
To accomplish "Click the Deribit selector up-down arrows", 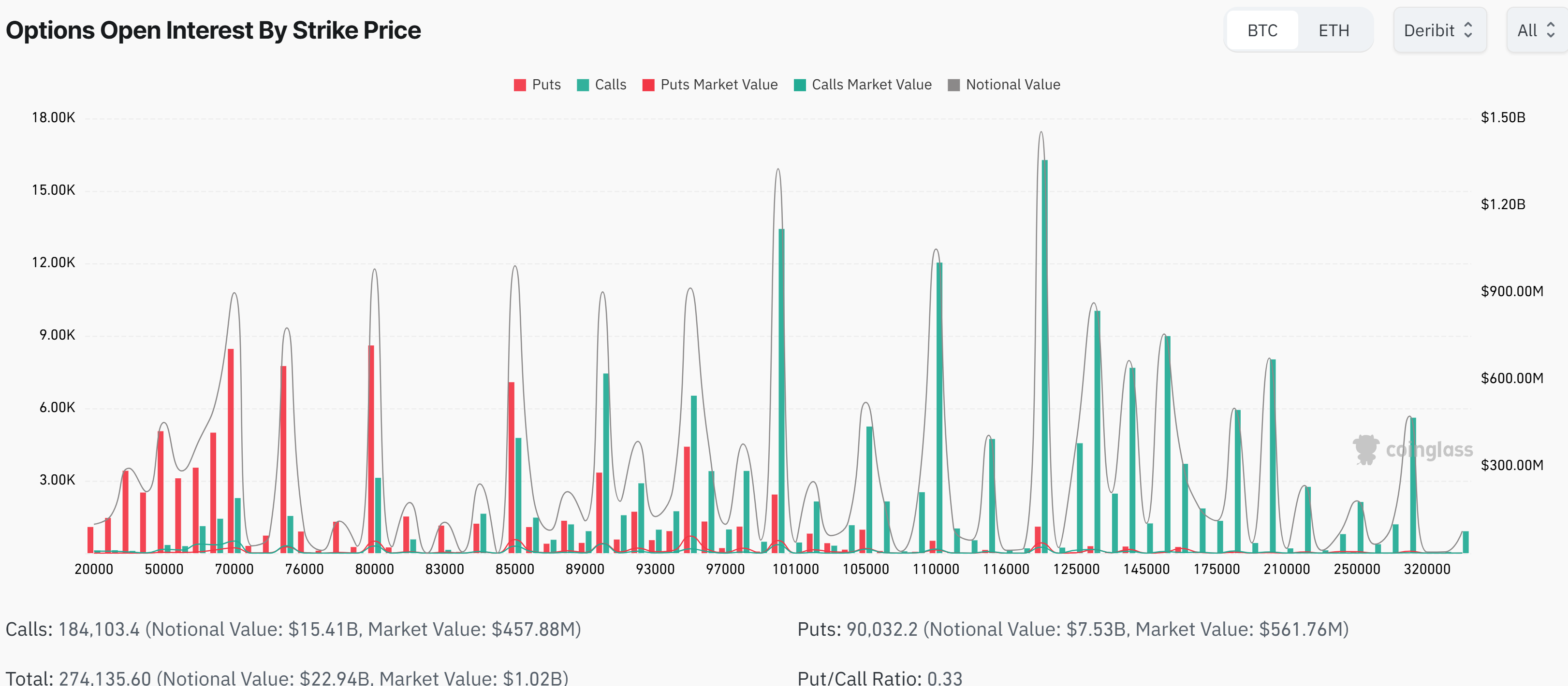I will [1467, 30].
